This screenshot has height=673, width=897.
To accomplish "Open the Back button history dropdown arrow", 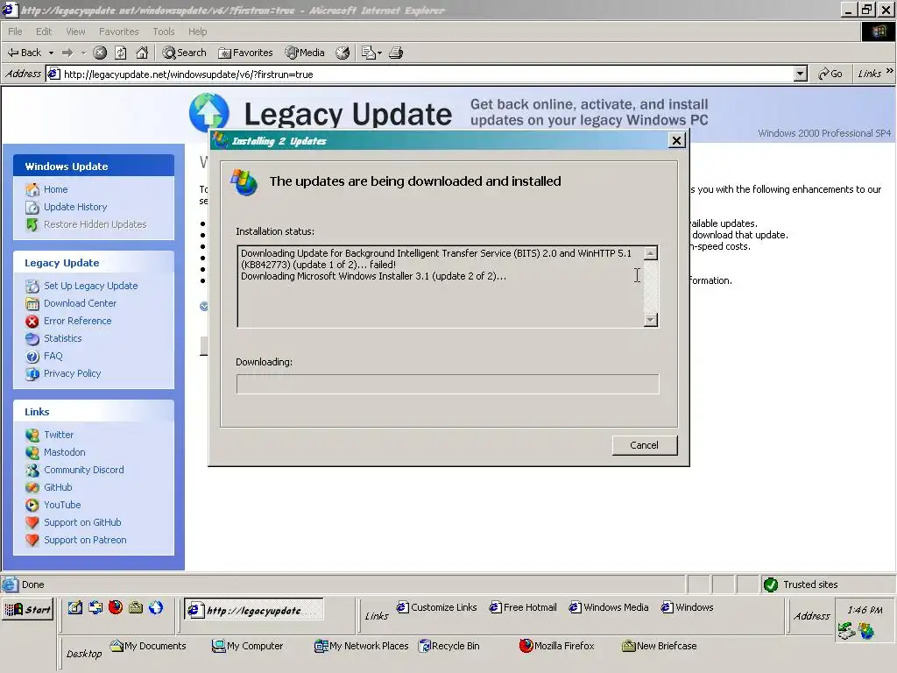I will pos(51,53).
